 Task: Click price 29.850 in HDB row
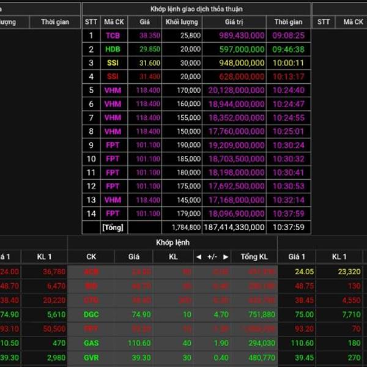pos(150,49)
